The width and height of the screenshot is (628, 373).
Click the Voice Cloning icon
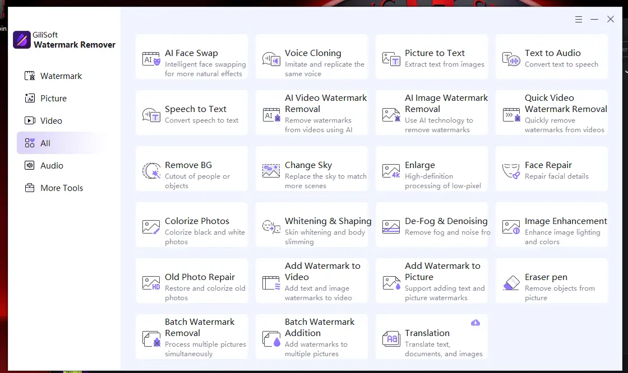click(x=271, y=59)
